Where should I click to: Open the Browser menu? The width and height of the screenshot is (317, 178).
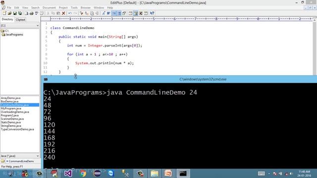86,8
